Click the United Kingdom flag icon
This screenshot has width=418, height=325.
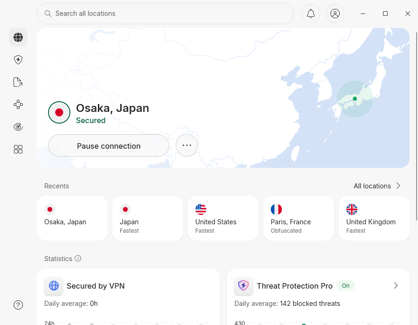pos(352,209)
